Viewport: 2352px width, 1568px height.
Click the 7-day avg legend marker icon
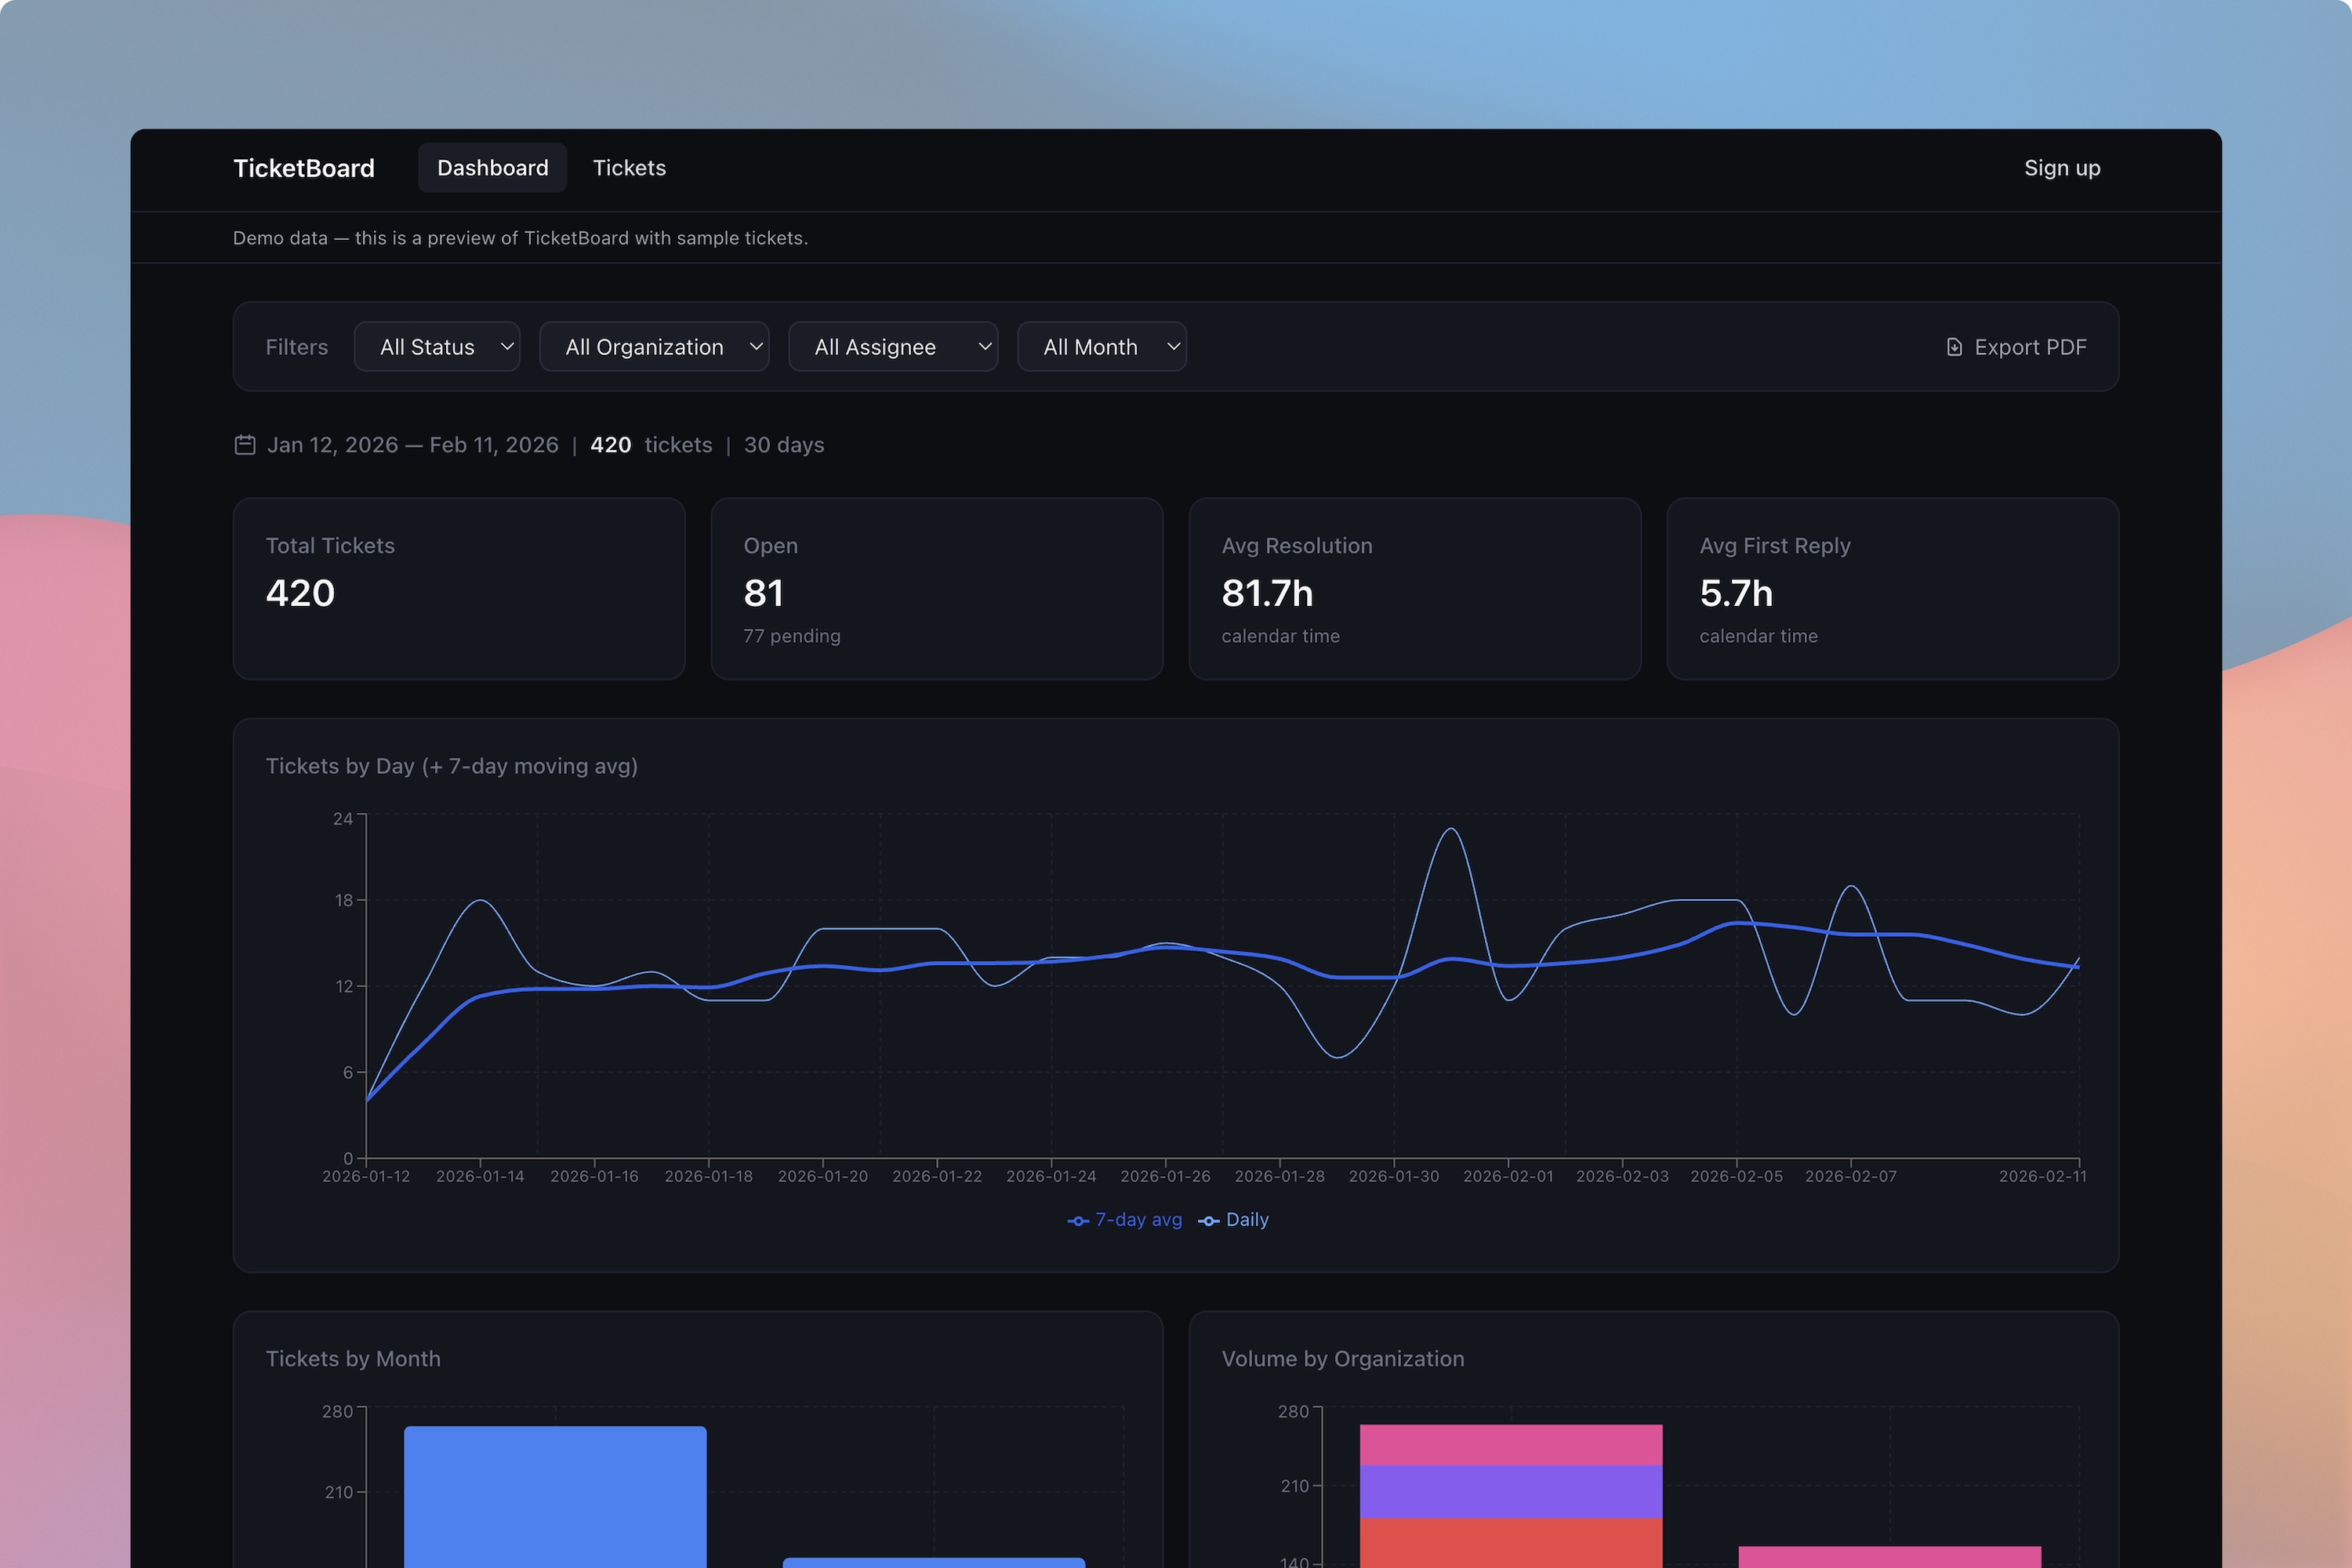[1078, 1220]
